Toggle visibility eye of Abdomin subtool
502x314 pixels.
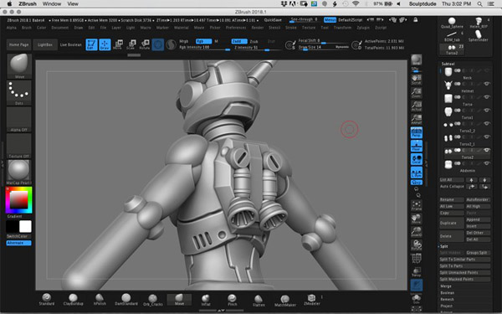pos(487,163)
